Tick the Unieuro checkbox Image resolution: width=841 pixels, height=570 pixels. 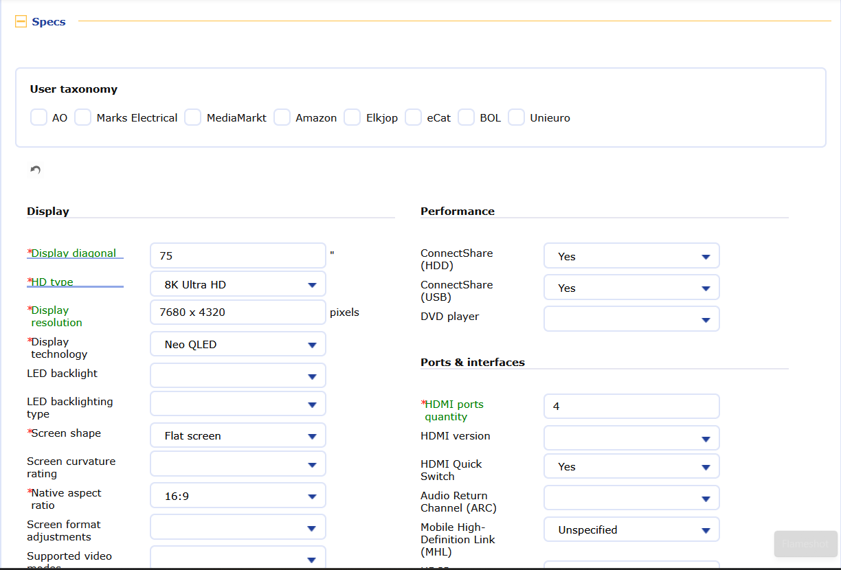(516, 117)
